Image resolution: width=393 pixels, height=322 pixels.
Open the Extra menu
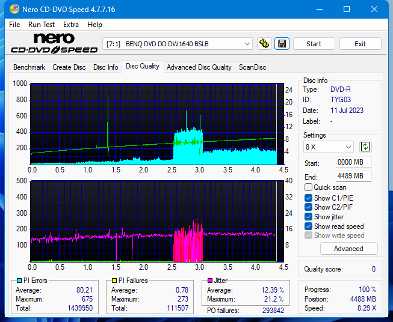tap(71, 25)
